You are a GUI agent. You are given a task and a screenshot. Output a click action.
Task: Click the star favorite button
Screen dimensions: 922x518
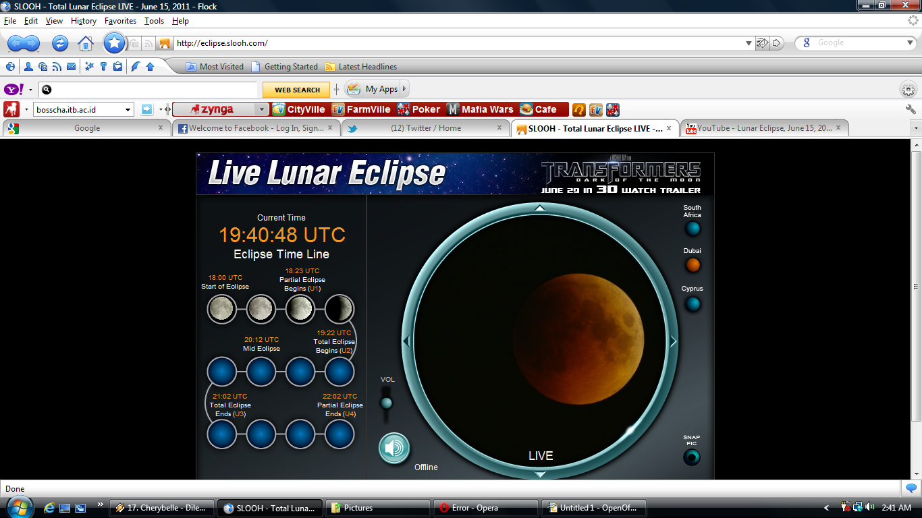(x=115, y=43)
